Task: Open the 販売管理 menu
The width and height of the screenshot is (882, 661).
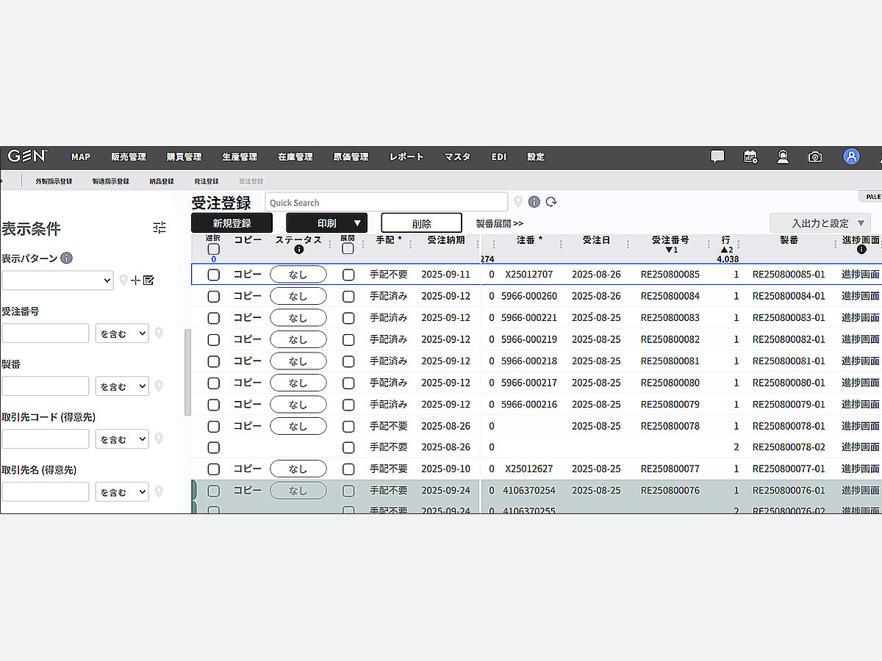Action: pos(129,157)
